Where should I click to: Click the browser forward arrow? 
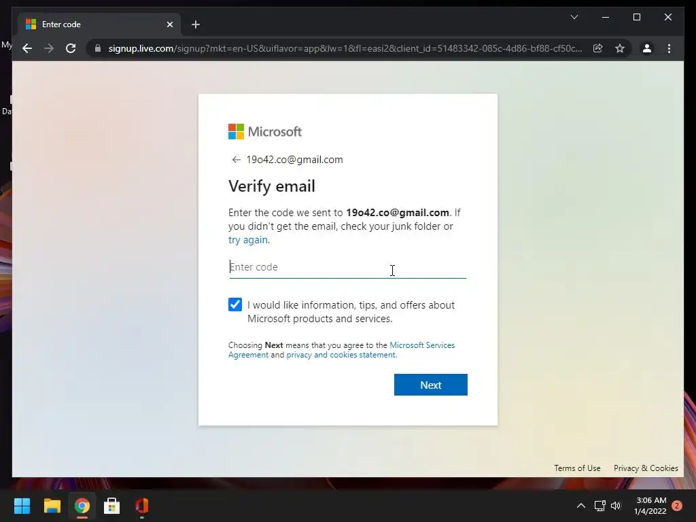pyautogui.click(x=49, y=48)
